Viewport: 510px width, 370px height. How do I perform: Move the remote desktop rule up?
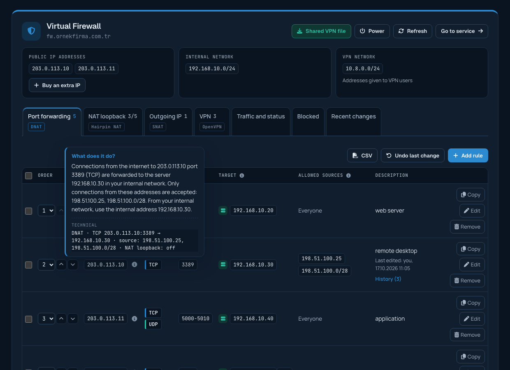click(x=61, y=265)
